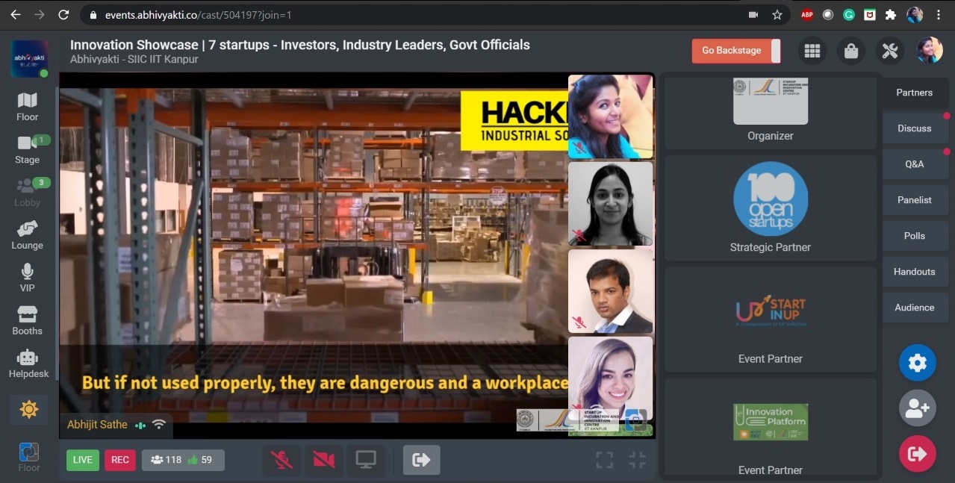Open the tools wrench icon
955x483 pixels.
tap(889, 51)
